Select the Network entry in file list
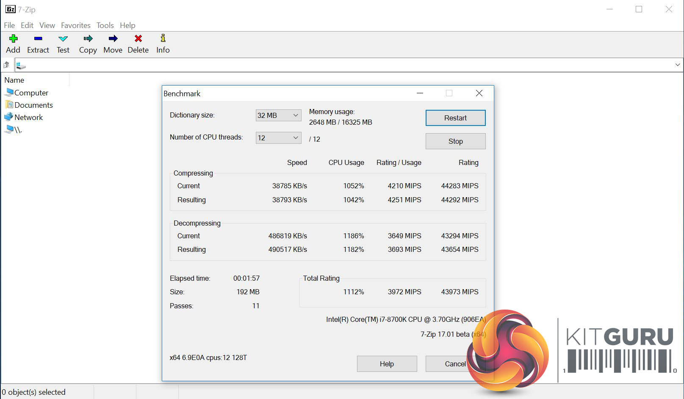 click(28, 117)
